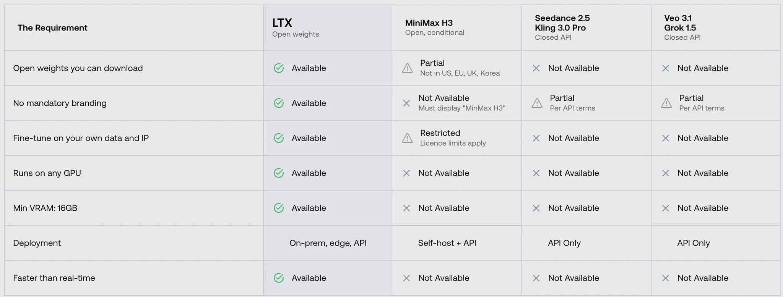Click warning triangle beside MiniMax Partial open weights

pos(408,68)
